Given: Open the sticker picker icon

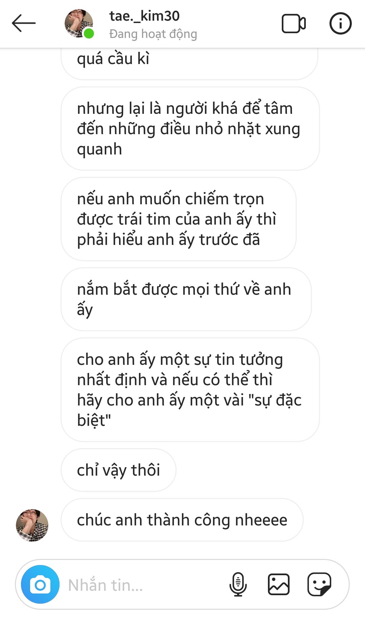Looking at the screenshot, I should 319,584.
